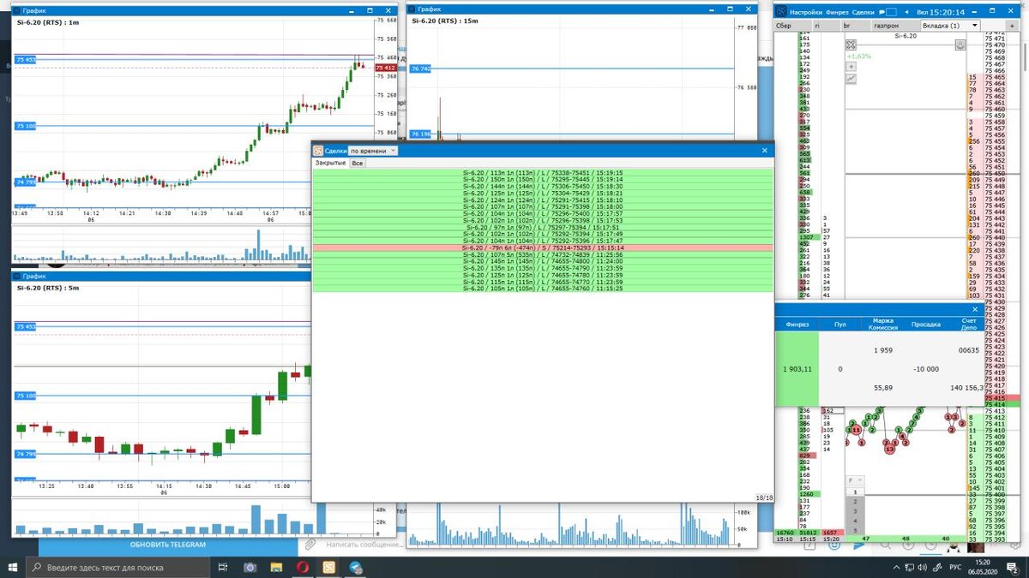Select volume preset 1 in order book
The height and width of the screenshot is (578, 1029).
(x=855, y=492)
